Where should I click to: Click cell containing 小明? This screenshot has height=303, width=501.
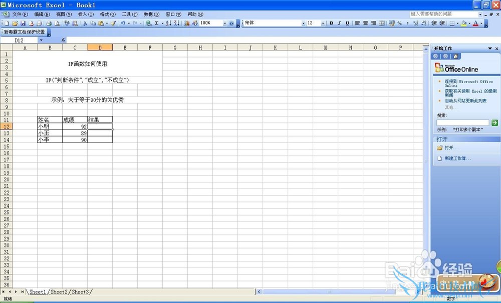pyautogui.click(x=50, y=126)
